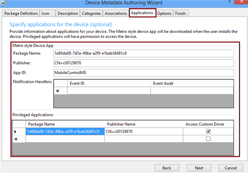
Task: Click the Next button
Action: [x=199, y=168]
